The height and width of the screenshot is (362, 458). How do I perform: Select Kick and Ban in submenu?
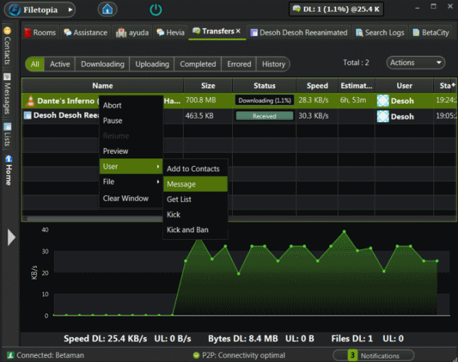[195, 230]
